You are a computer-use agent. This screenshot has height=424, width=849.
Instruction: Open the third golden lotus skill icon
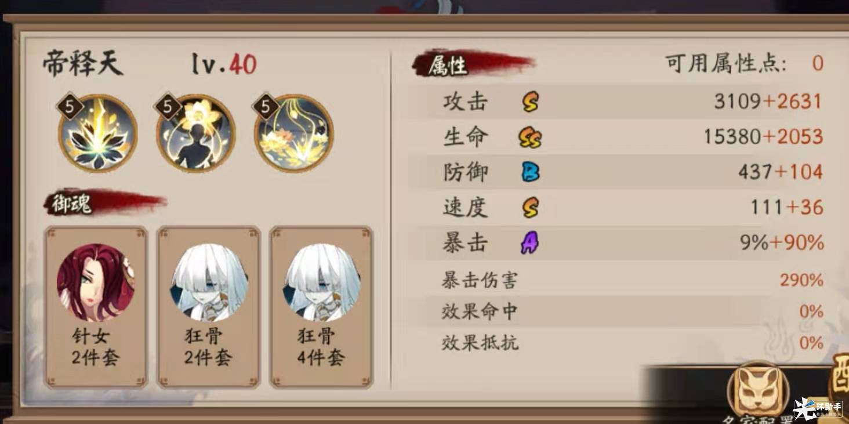293,133
